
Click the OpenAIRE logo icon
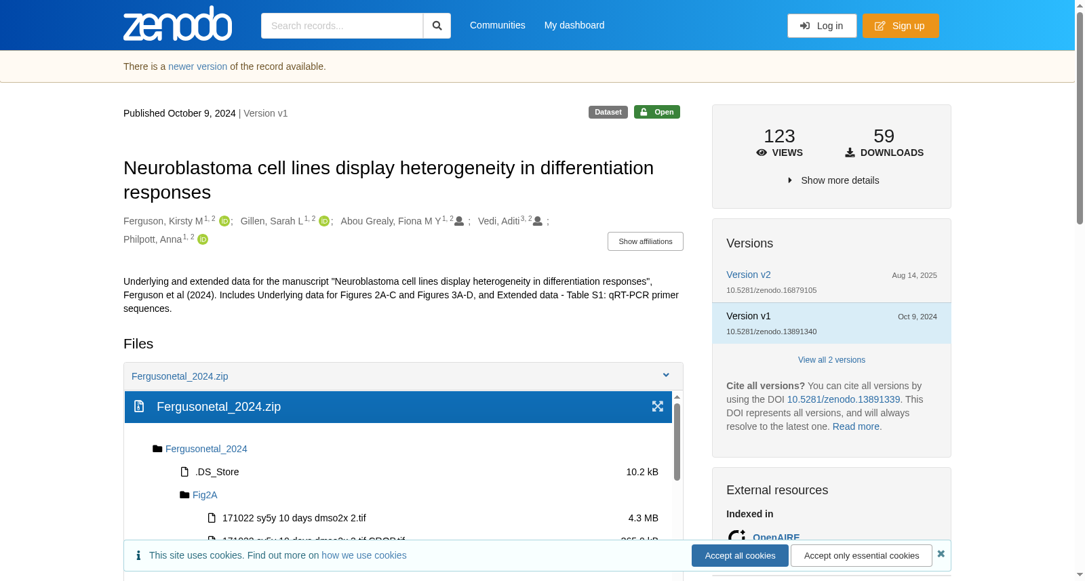coord(736,537)
